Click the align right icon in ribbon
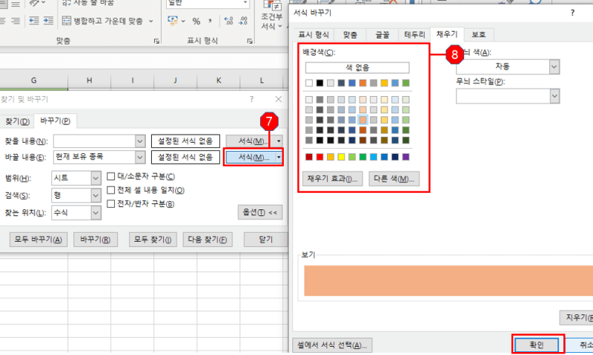Viewport: 593px width, 355px height. (x=16, y=21)
